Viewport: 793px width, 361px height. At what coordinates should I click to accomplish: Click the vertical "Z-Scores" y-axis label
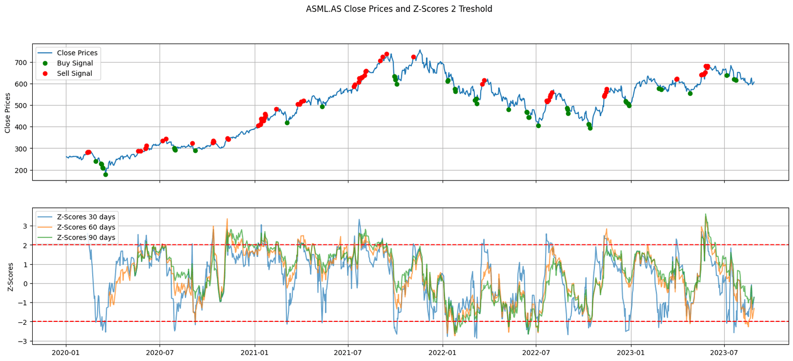11,277
